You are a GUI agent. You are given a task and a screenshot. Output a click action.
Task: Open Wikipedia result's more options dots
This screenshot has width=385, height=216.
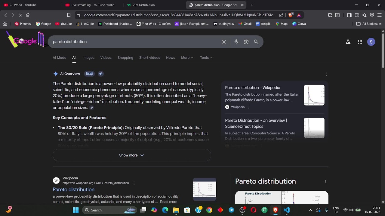pyautogui.click(x=134, y=183)
